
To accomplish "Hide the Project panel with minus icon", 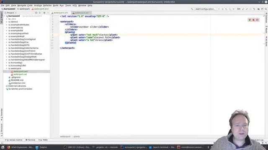I will coord(48,13).
